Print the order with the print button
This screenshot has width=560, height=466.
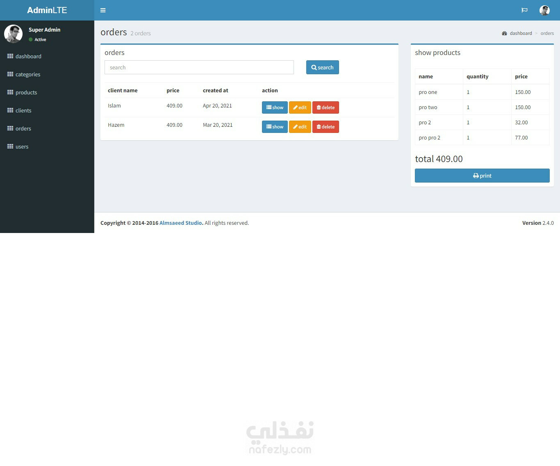point(482,176)
